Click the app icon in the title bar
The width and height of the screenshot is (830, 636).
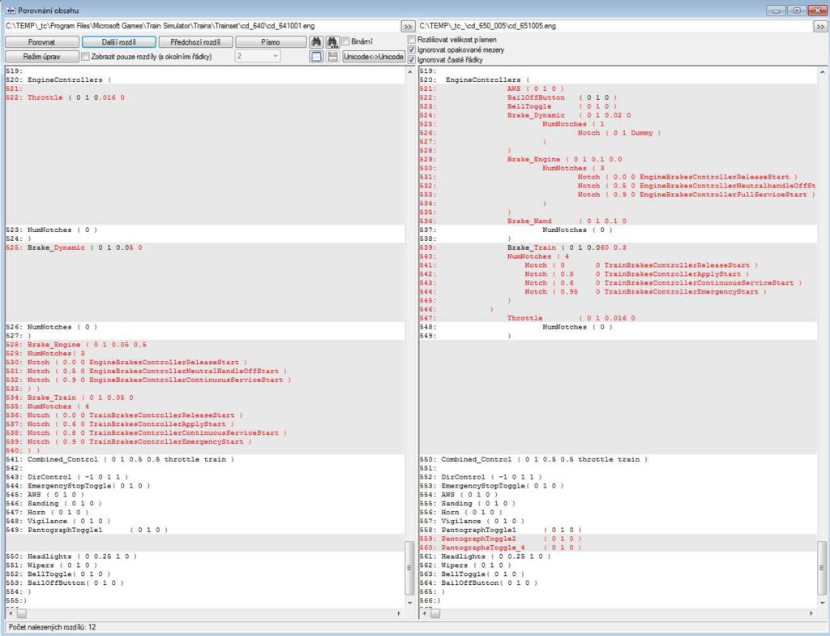[x=10, y=9]
